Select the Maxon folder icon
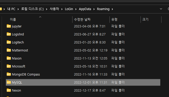169x97 pixels. 9,58
